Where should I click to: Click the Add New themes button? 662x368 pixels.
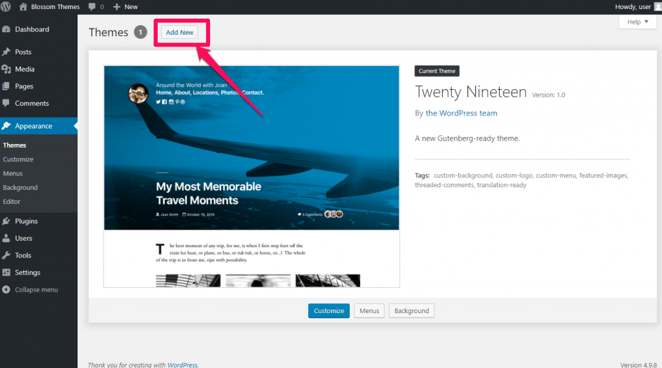[180, 32]
